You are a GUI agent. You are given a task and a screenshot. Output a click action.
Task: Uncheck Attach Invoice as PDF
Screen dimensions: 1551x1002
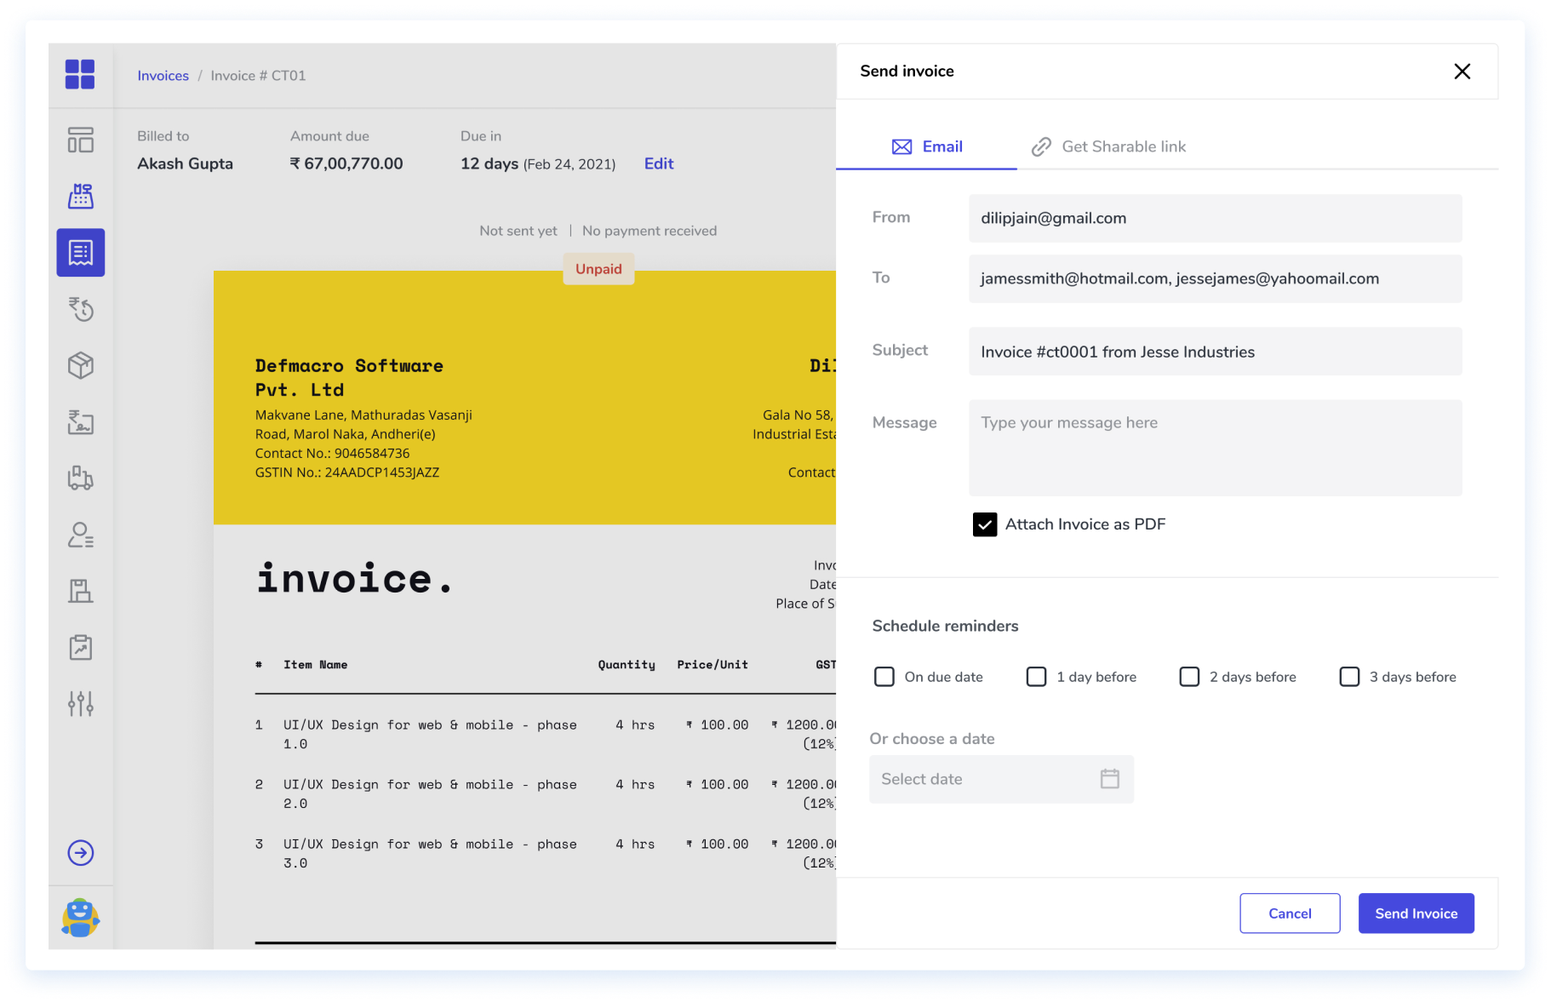(x=985, y=524)
